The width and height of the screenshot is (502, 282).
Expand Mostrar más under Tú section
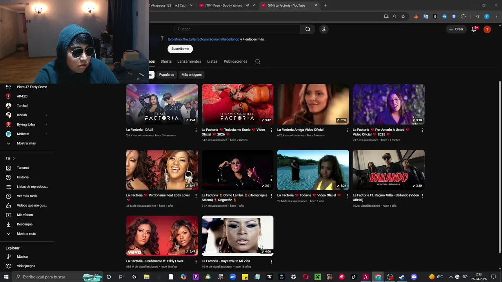(26, 233)
